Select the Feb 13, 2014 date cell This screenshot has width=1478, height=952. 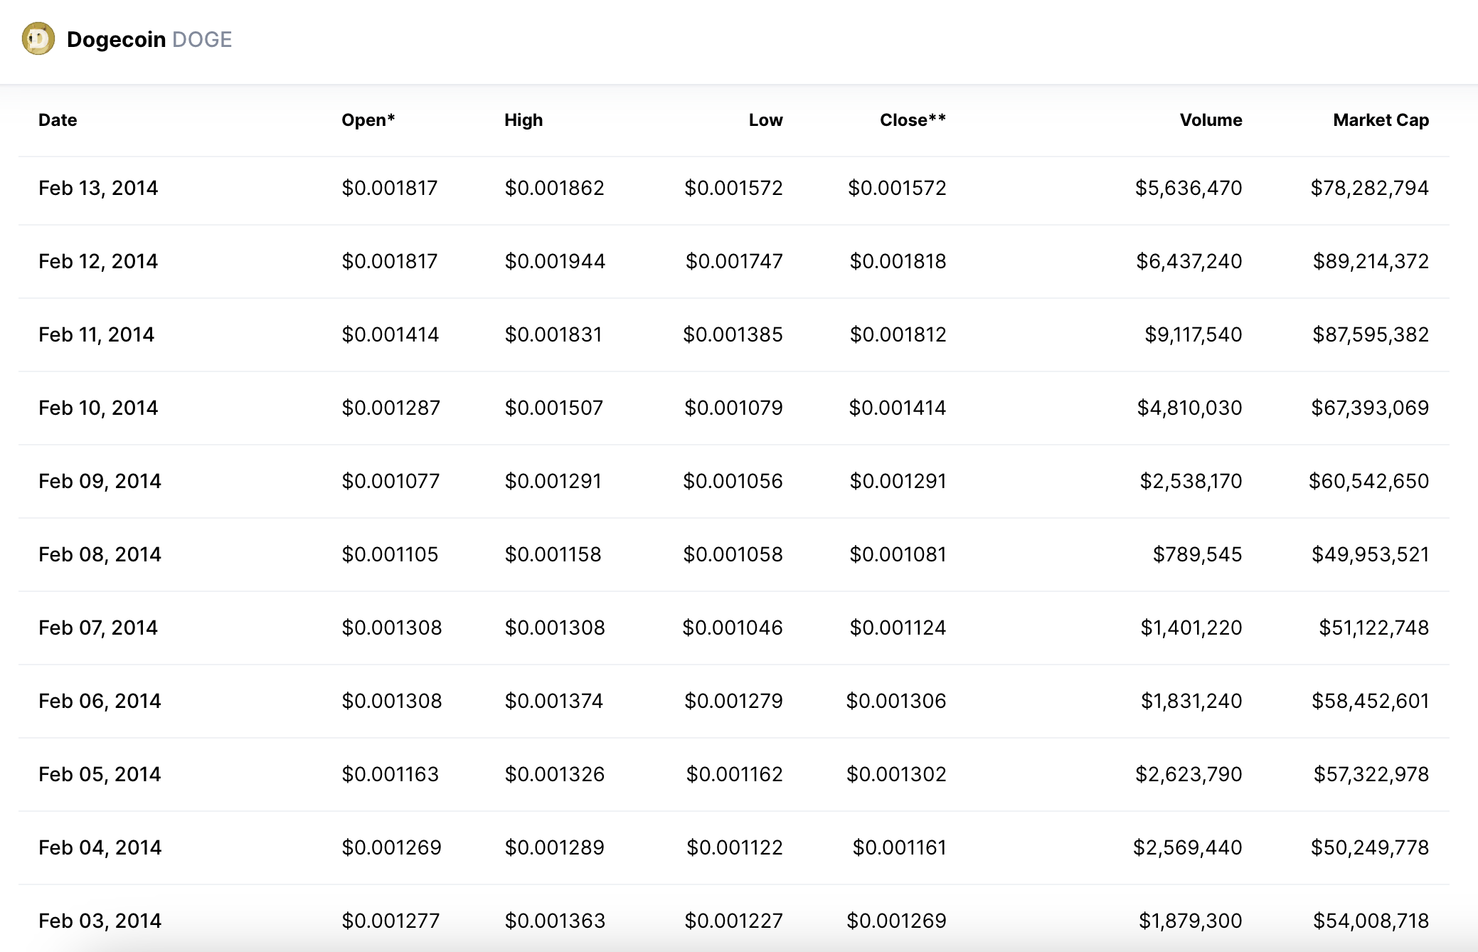pyautogui.click(x=98, y=188)
